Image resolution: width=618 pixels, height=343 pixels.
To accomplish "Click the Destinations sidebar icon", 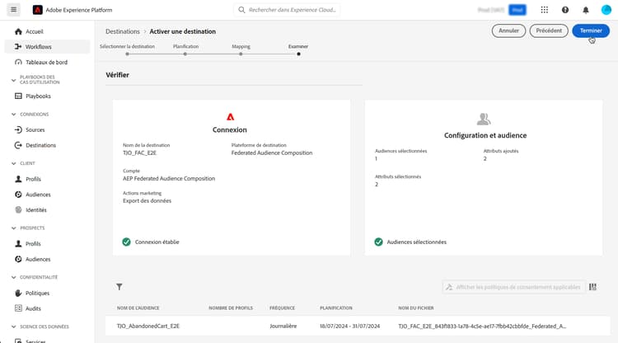I will point(18,145).
